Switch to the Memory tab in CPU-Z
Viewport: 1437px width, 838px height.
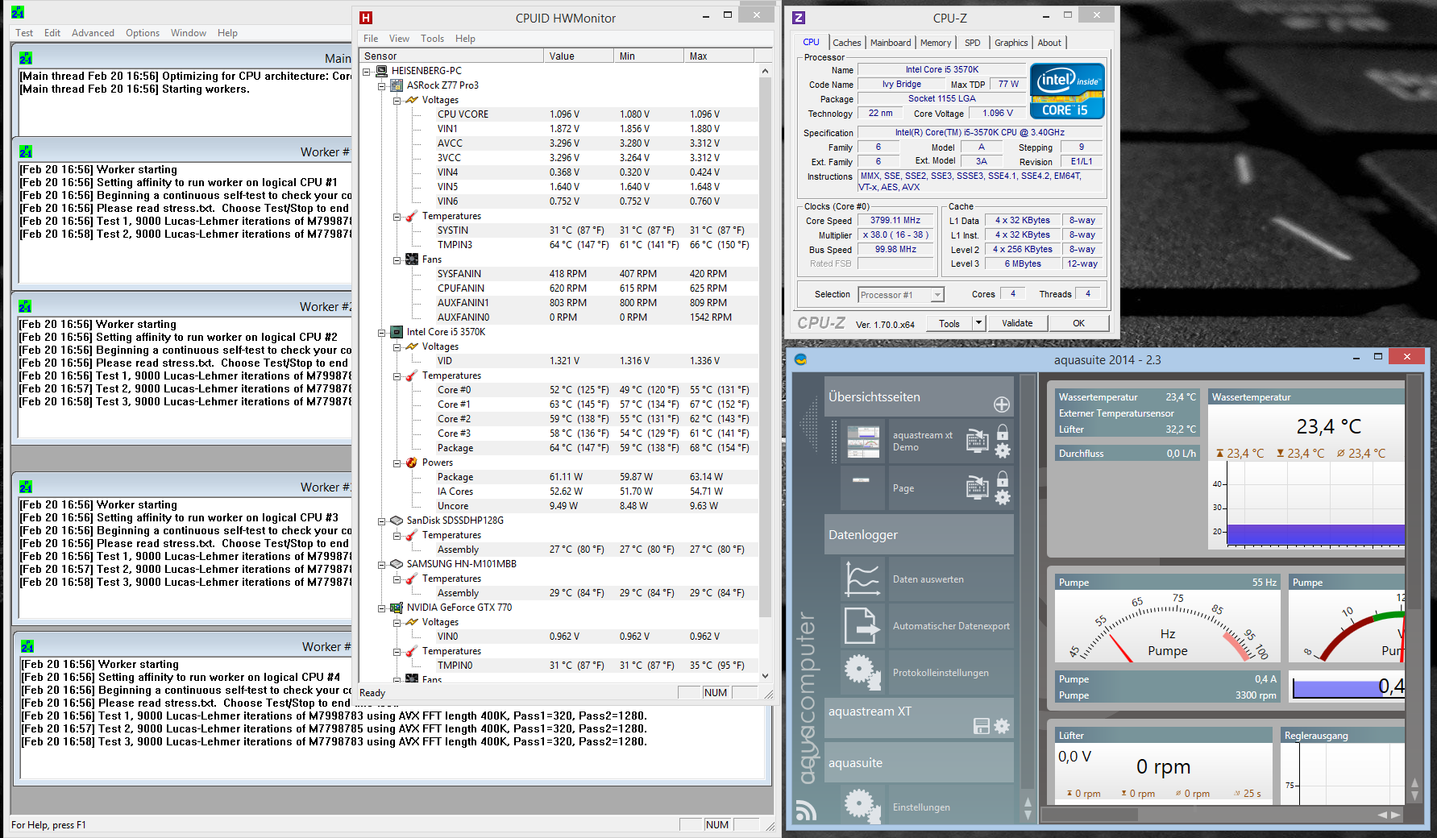(x=936, y=43)
